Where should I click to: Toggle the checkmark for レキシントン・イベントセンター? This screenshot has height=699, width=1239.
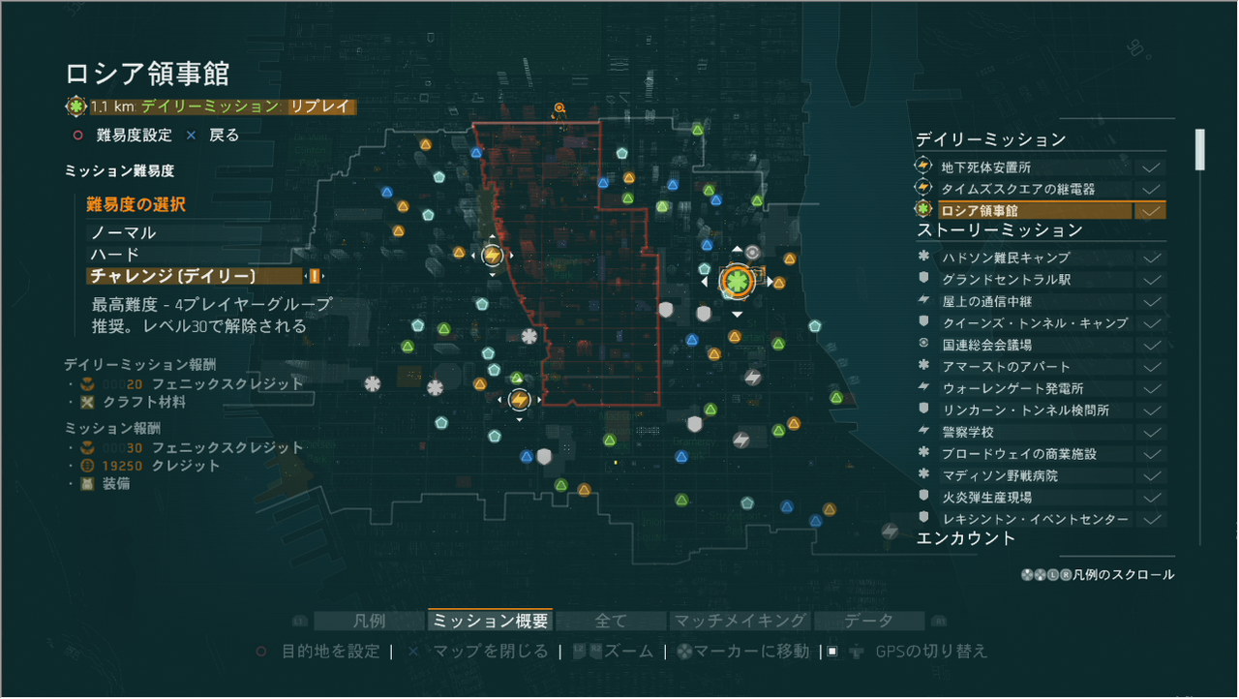[x=1151, y=519]
